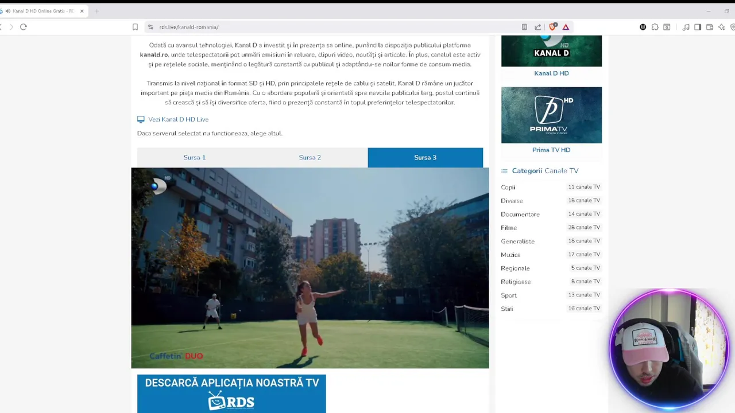Viewport: 735px width, 413px height.
Task: Click the forward navigation arrow
Action: click(10, 27)
